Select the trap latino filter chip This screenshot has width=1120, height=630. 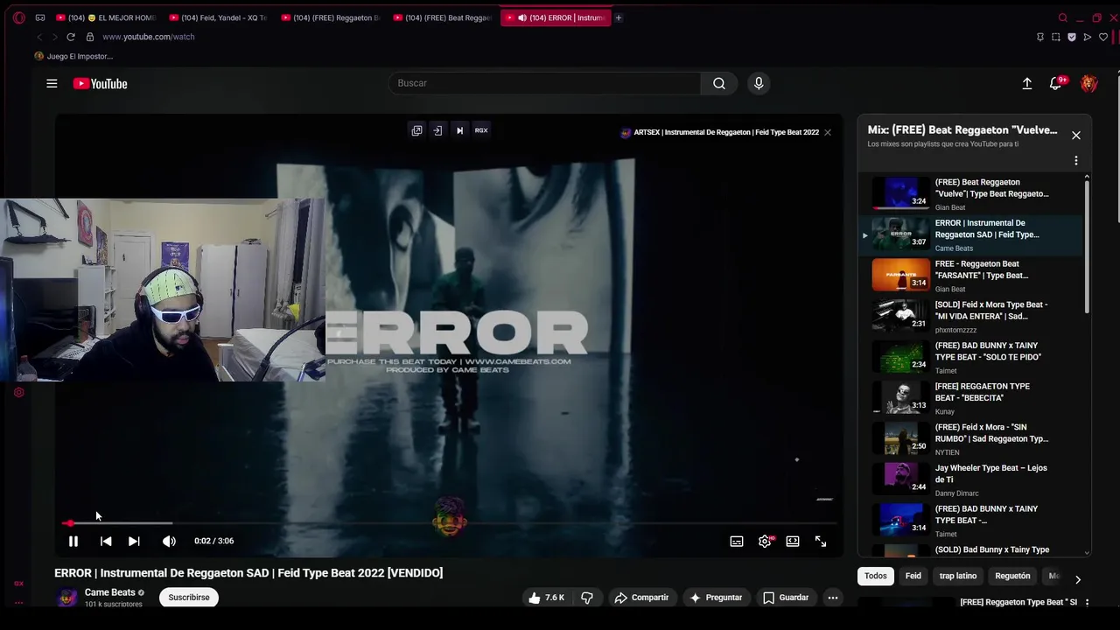(x=958, y=576)
